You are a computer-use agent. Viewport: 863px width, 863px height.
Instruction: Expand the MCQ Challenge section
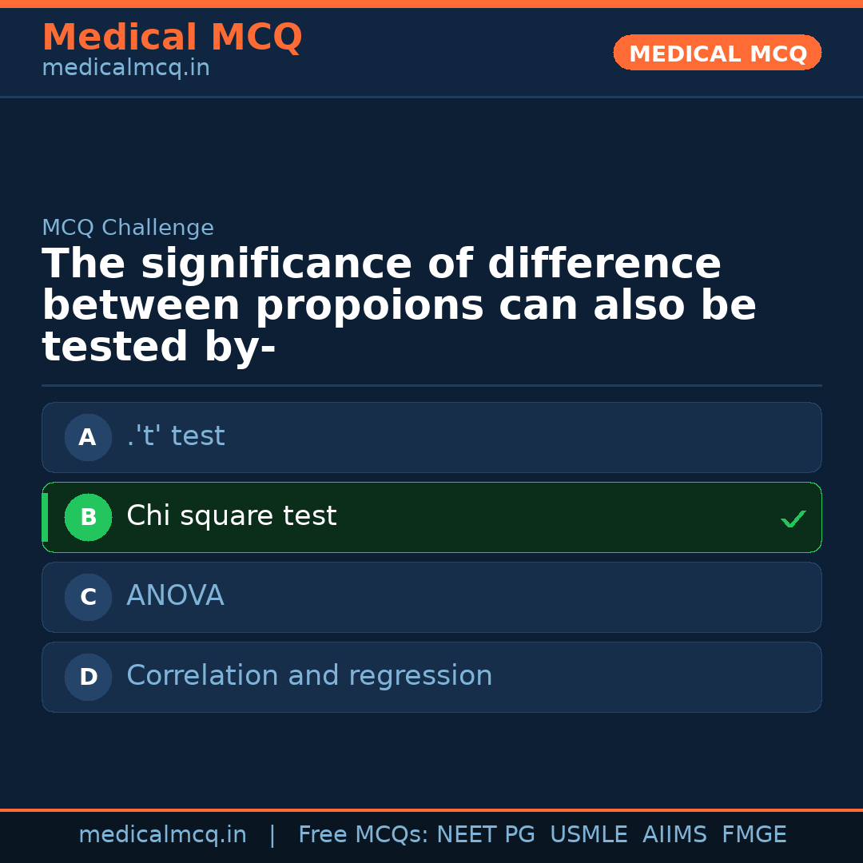point(128,228)
